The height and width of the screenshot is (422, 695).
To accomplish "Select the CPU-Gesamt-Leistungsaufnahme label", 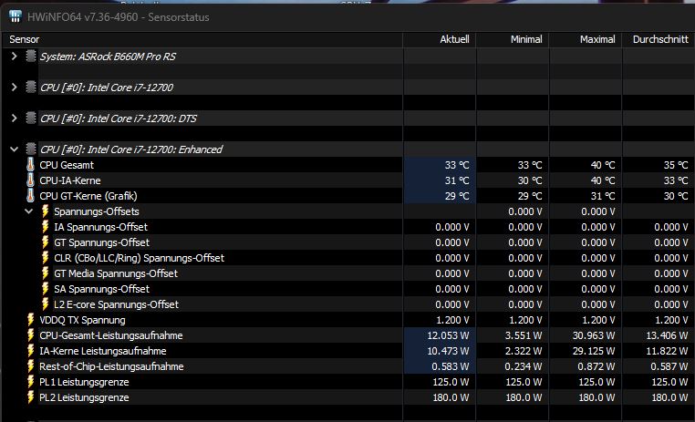I will pyautogui.click(x=110, y=335).
